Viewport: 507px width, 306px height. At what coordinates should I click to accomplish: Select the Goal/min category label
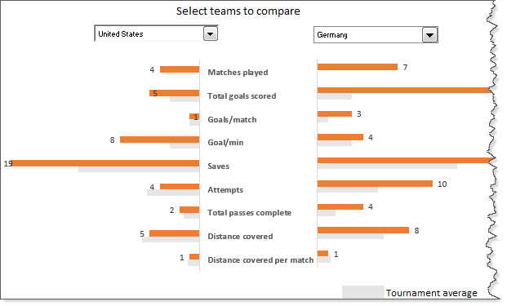(x=225, y=143)
